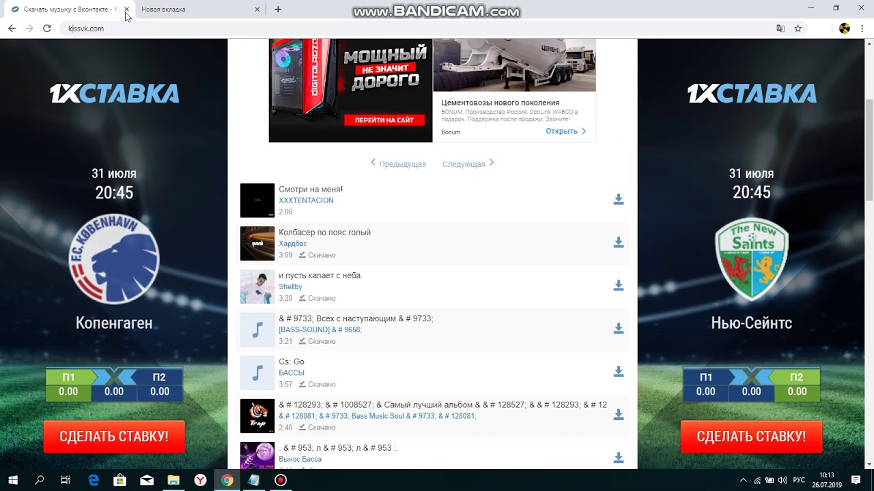Open File Explorer from the taskbar

point(173,480)
